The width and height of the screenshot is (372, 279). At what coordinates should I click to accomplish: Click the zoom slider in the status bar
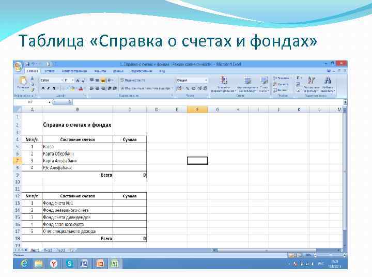(x=330, y=255)
